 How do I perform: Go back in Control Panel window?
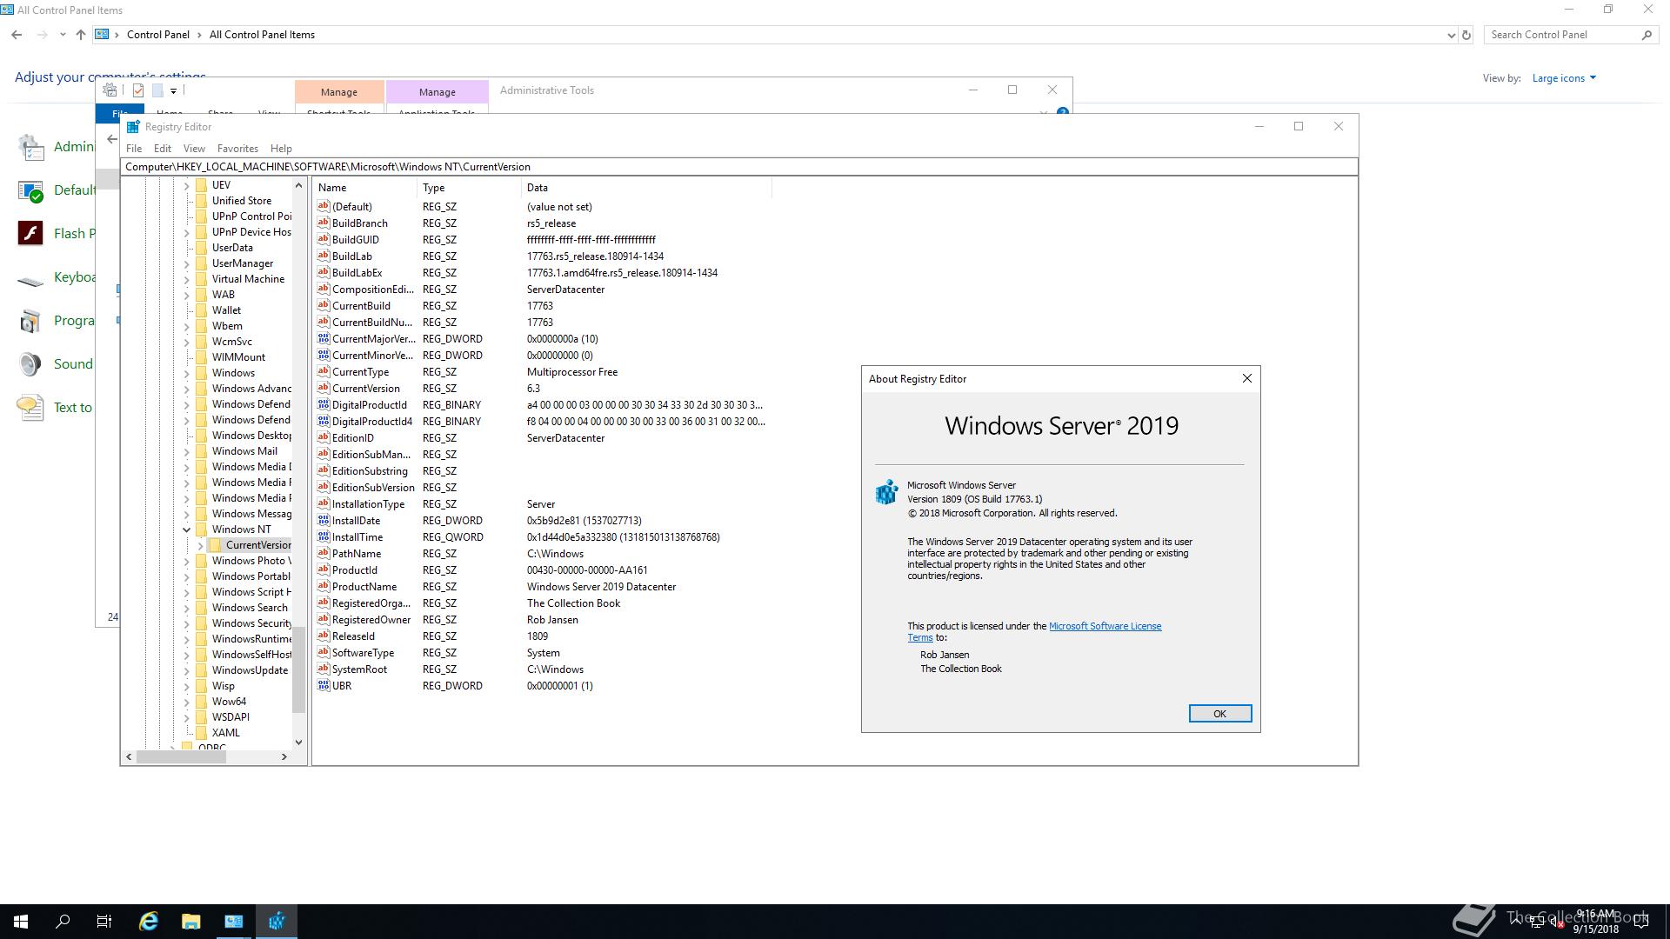click(17, 35)
